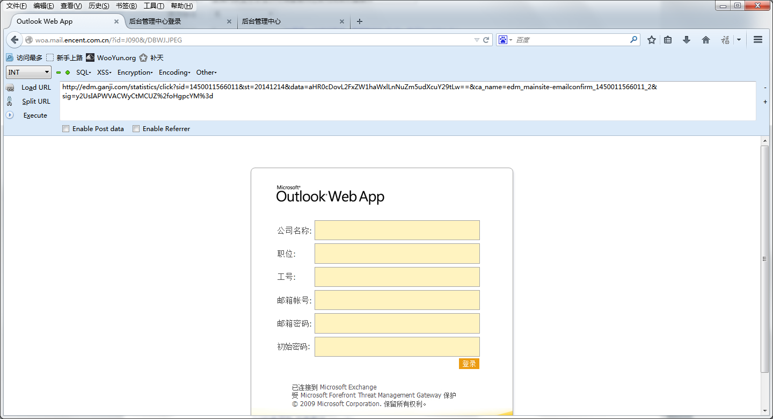Click the Execute button label
The height and width of the screenshot is (419, 773).
35,115
